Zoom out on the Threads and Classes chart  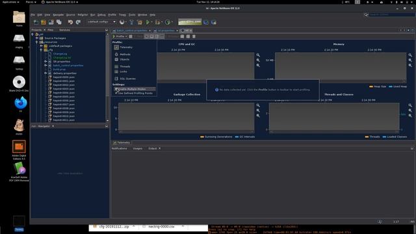[410, 110]
